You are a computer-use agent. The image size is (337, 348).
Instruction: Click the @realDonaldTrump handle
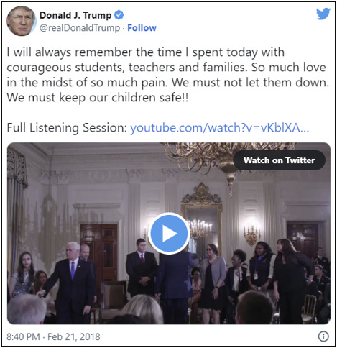coord(80,28)
